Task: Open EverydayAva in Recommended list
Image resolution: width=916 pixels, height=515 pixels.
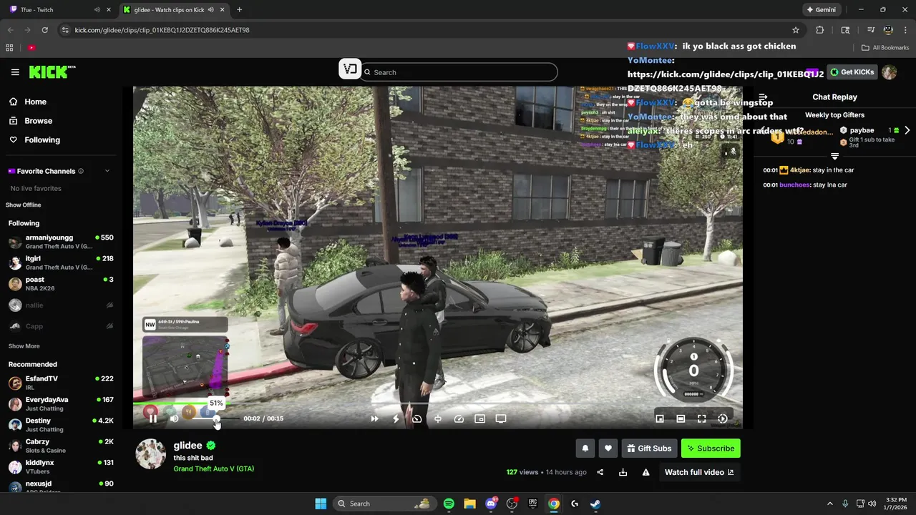Action: tap(61, 404)
